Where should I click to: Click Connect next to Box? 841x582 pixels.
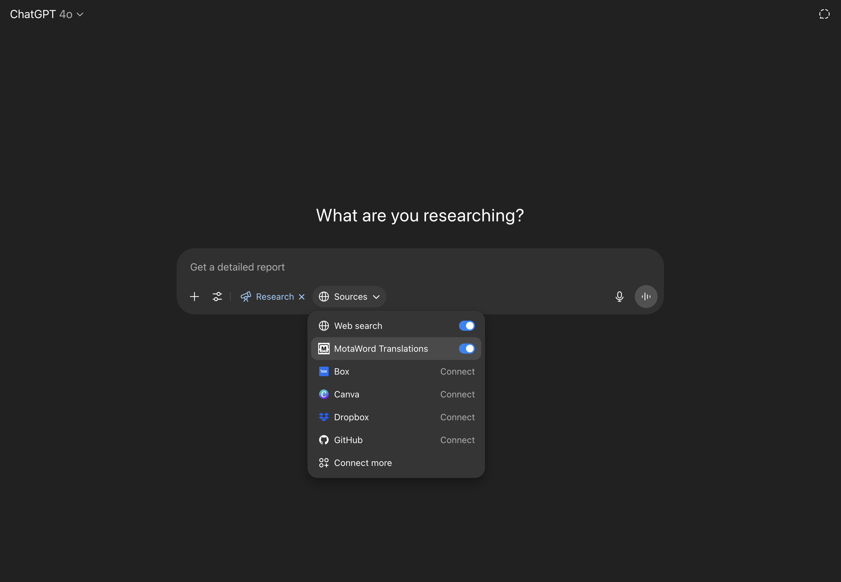point(457,372)
